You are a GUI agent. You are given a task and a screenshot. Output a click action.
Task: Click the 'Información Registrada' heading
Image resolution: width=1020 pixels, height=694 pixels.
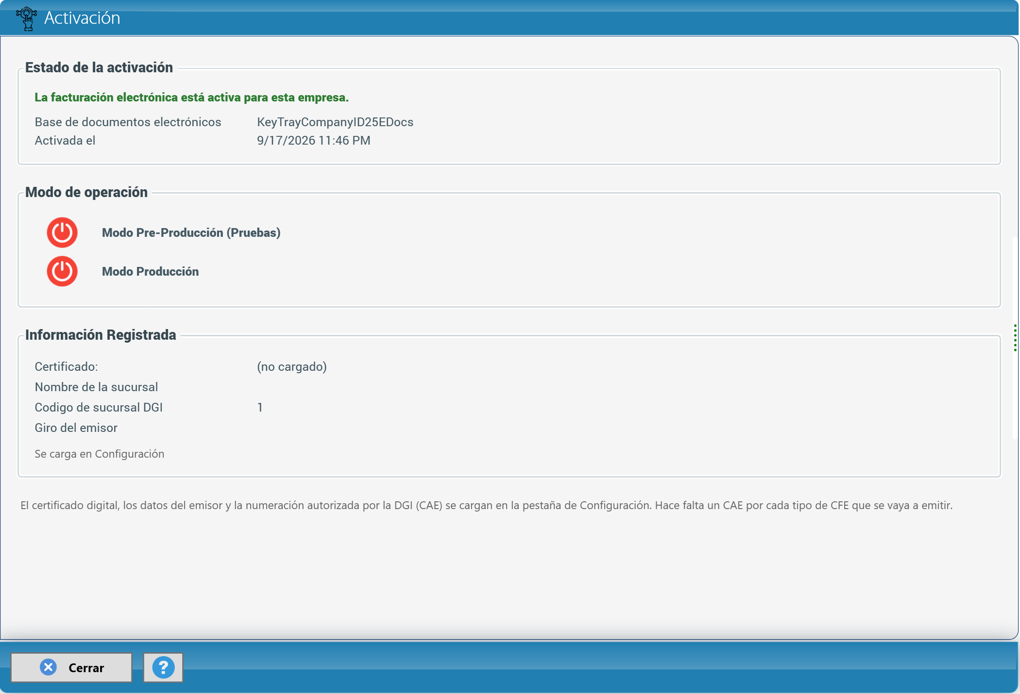[x=101, y=335]
